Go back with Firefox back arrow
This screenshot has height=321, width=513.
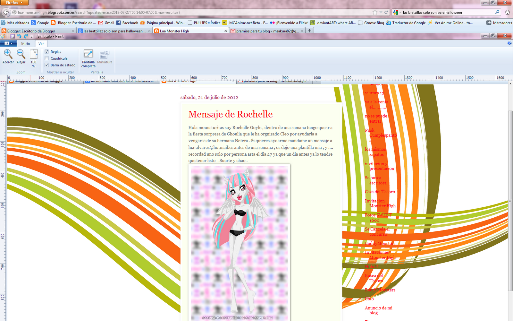point(6,13)
